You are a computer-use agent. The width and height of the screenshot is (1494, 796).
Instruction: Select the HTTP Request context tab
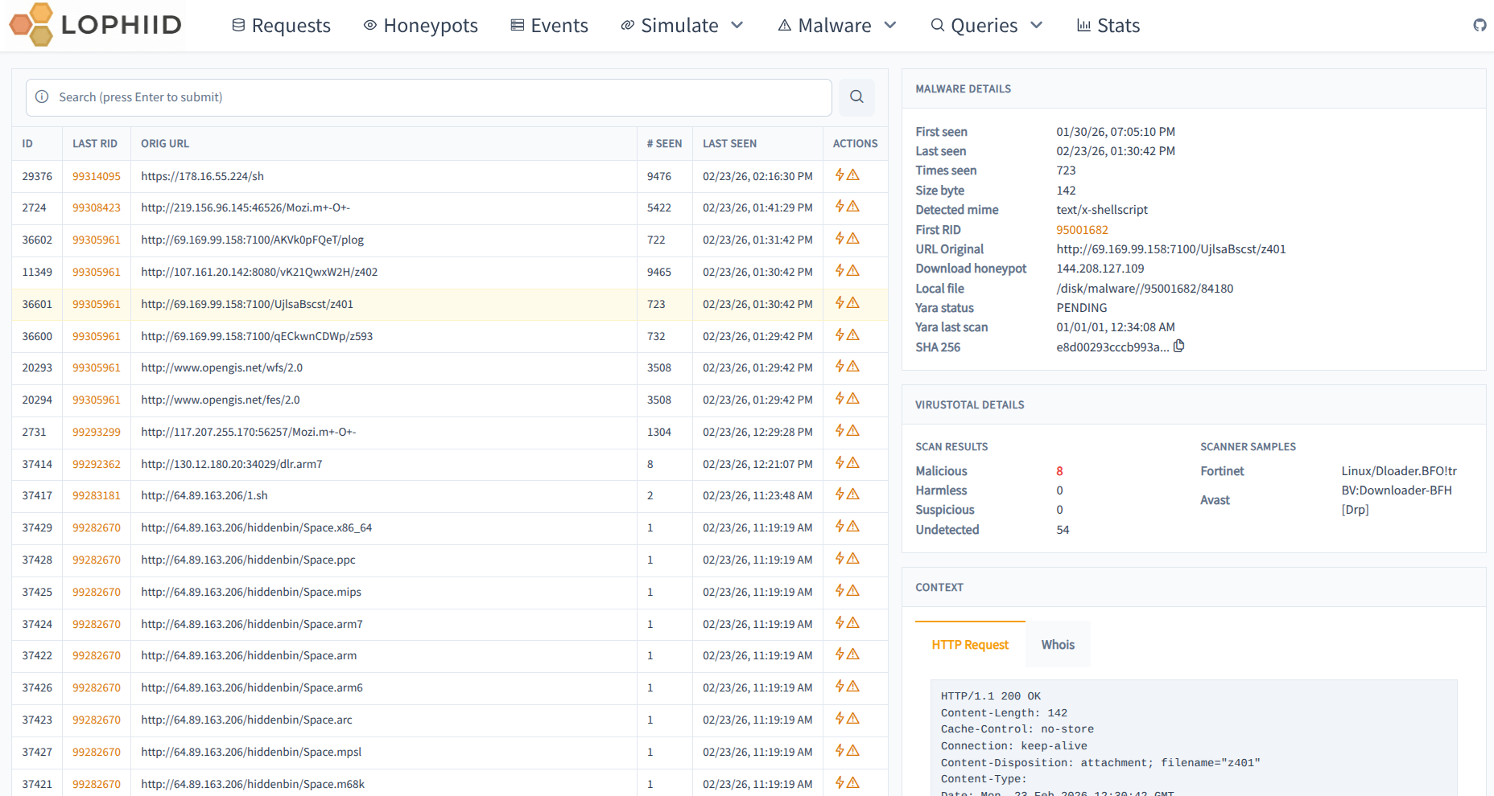tap(970, 645)
